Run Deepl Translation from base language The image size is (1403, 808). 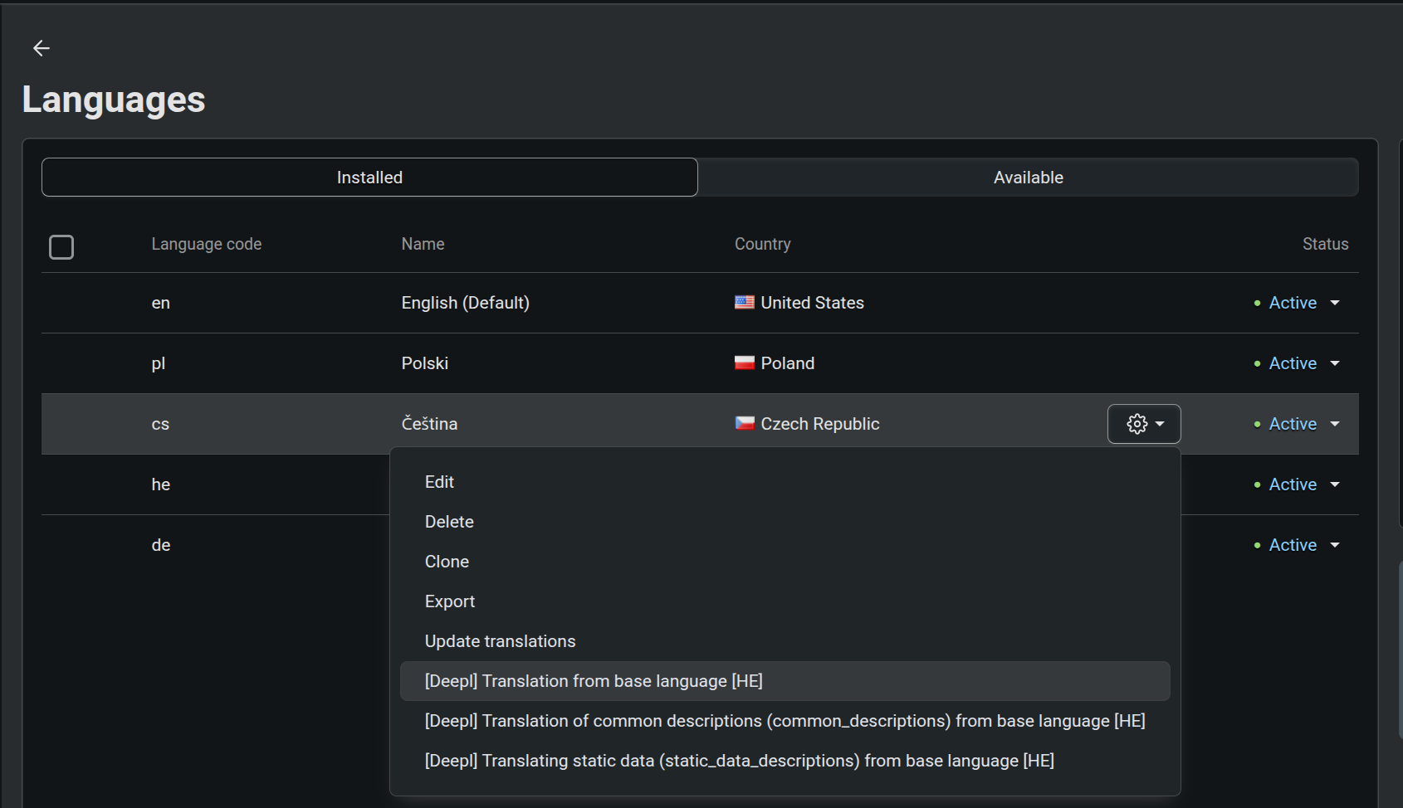(594, 681)
